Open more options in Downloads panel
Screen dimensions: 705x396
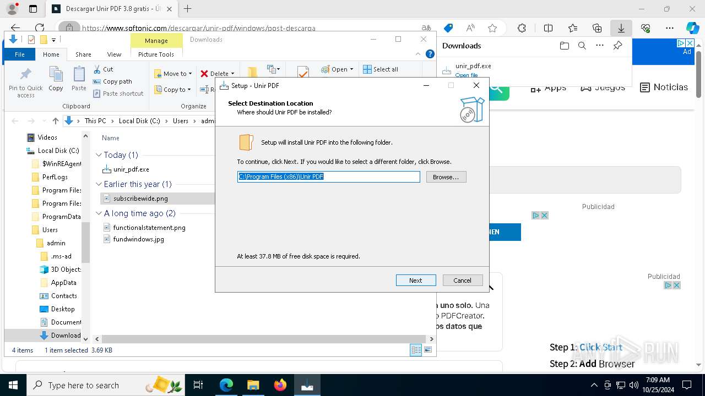[x=600, y=46]
